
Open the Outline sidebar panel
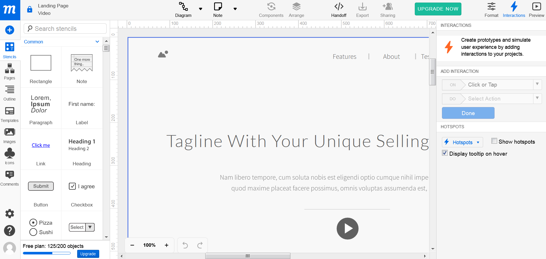click(x=9, y=93)
